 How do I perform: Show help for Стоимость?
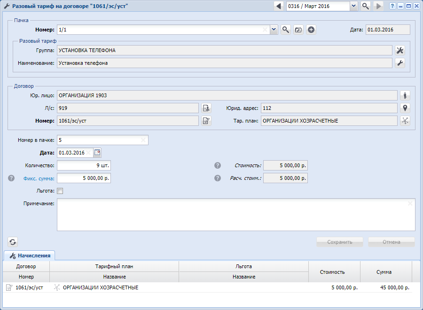[218, 165]
